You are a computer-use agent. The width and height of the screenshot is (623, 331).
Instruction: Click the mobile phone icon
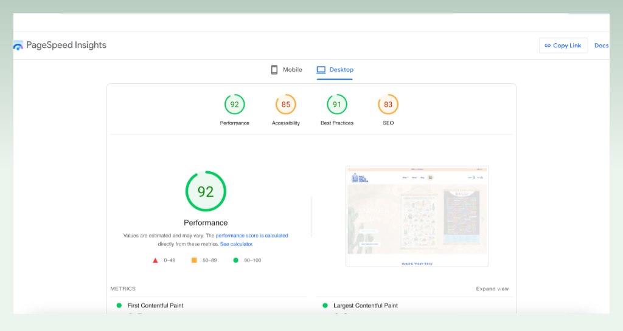[274, 70]
